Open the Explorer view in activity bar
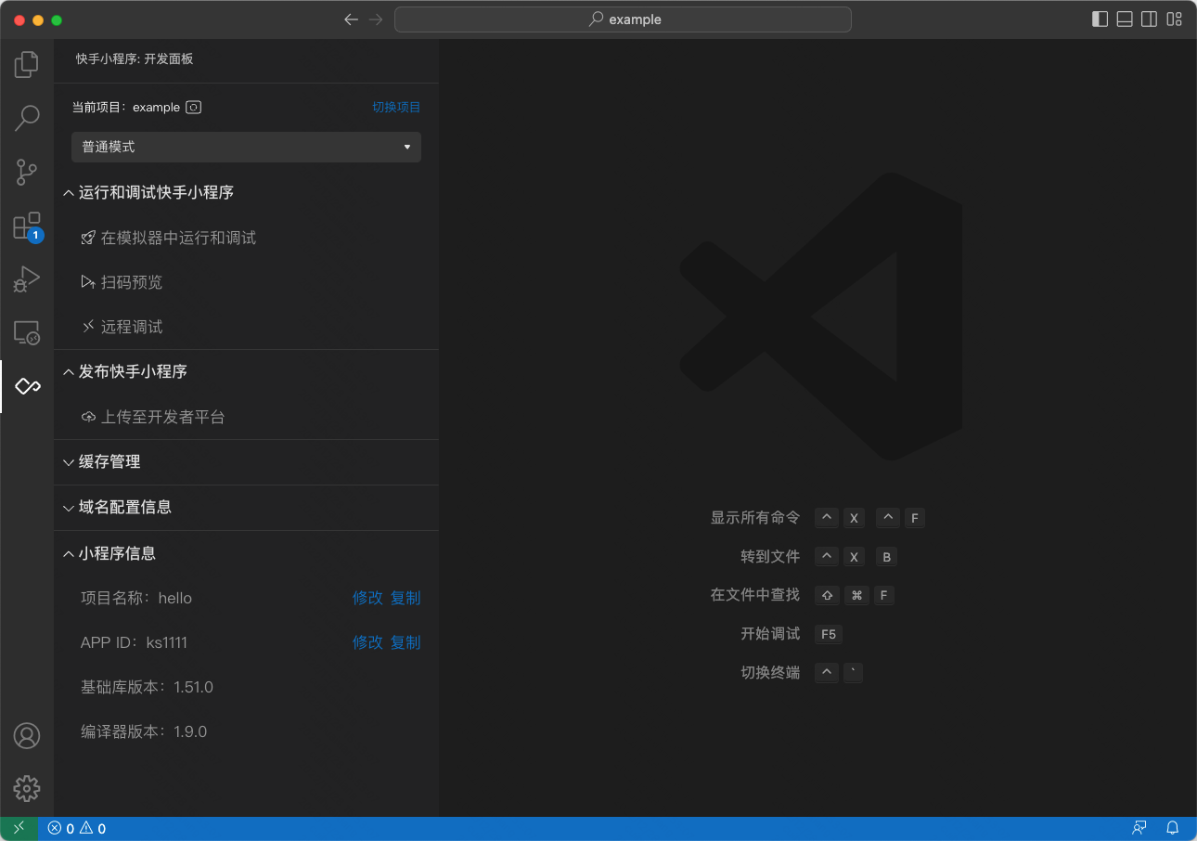The image size is (1197, 841). coord(27,64)
